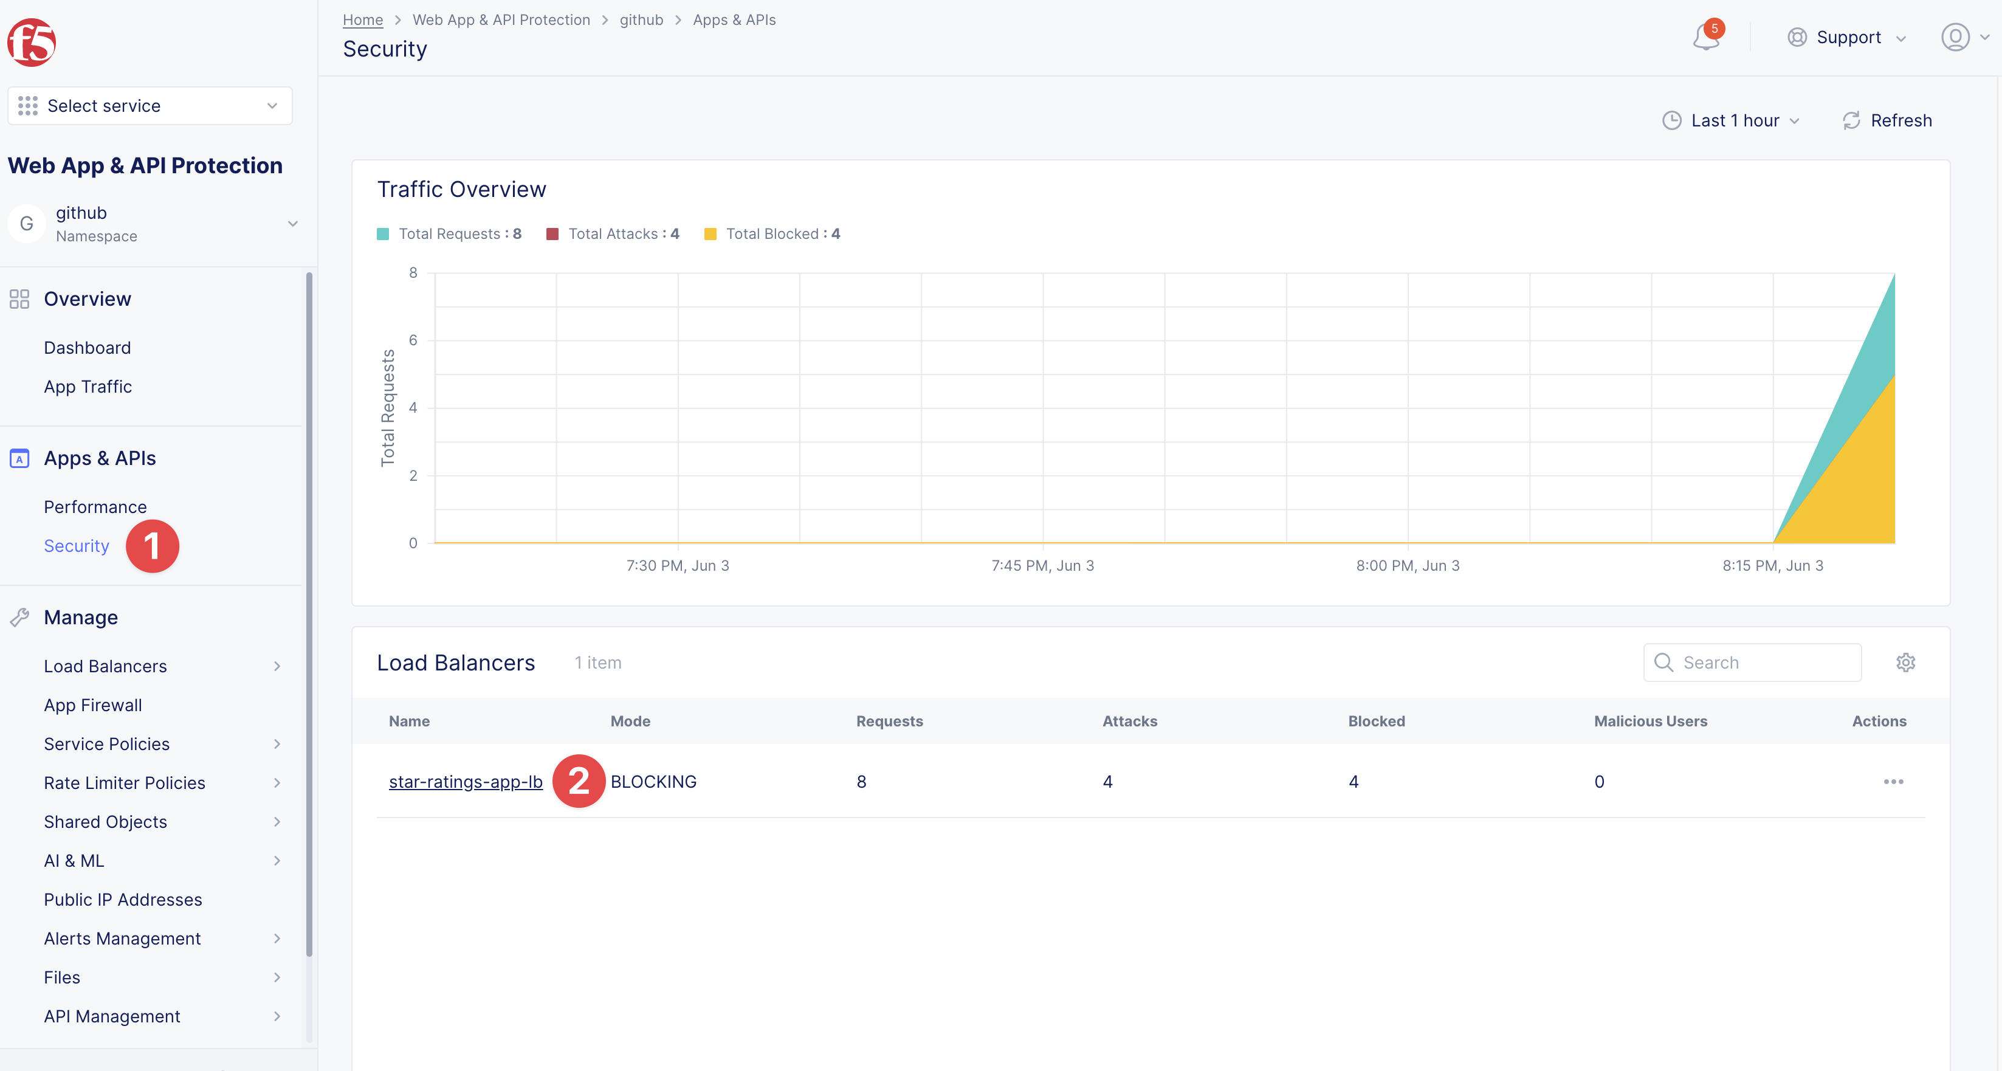The height and width of the screenshot is (1071, 2002).
Task: Open the Select service dropdown
Action: pos(150,106)
